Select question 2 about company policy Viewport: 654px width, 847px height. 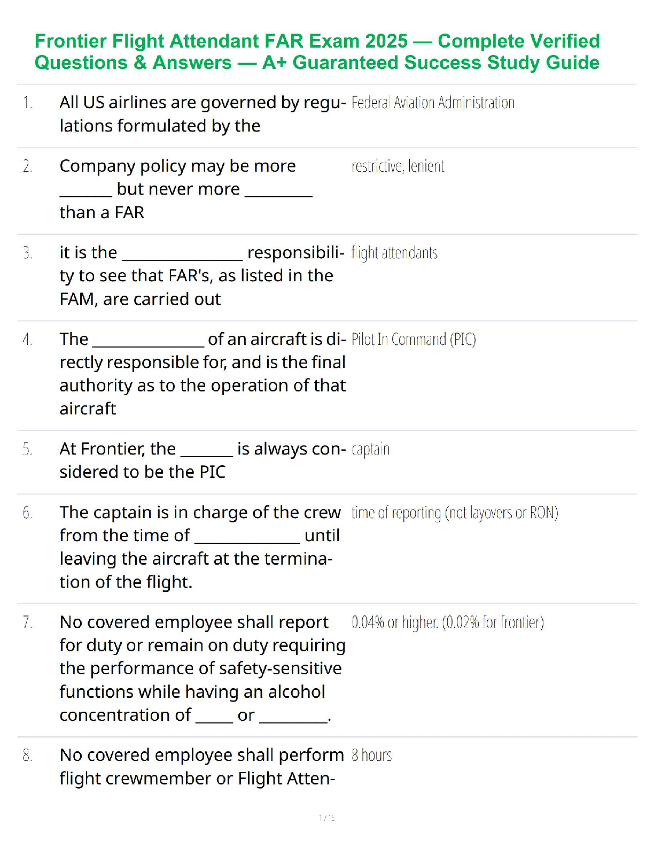[x=186, y=189]
